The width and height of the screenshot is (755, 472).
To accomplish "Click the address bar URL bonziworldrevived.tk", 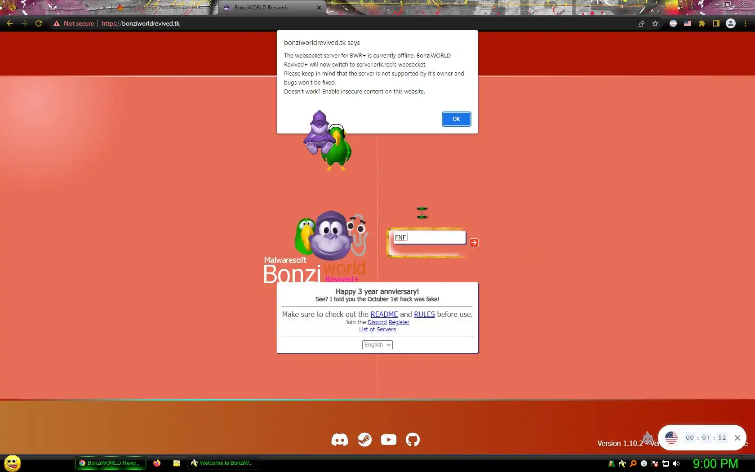I will click(141, 23).
